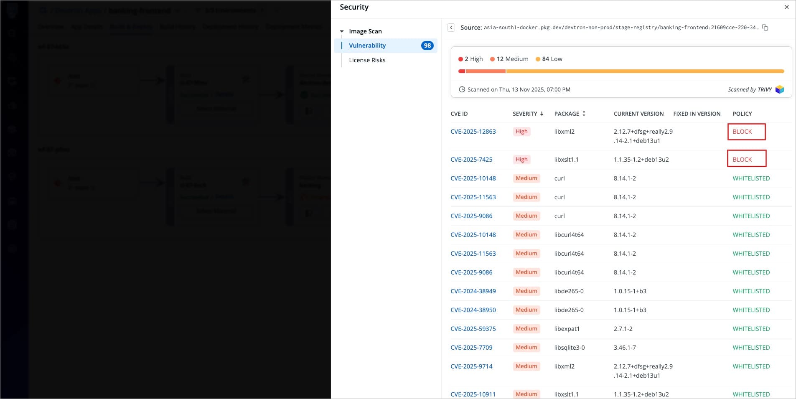Click the Trivy scanner logo icon

(779, 89)
